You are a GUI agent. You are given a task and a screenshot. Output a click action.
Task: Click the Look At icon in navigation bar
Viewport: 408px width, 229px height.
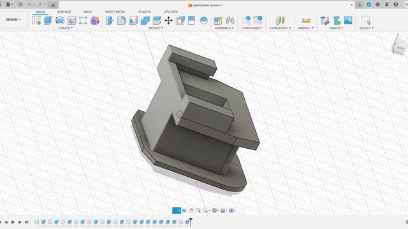tap(184, 211)
